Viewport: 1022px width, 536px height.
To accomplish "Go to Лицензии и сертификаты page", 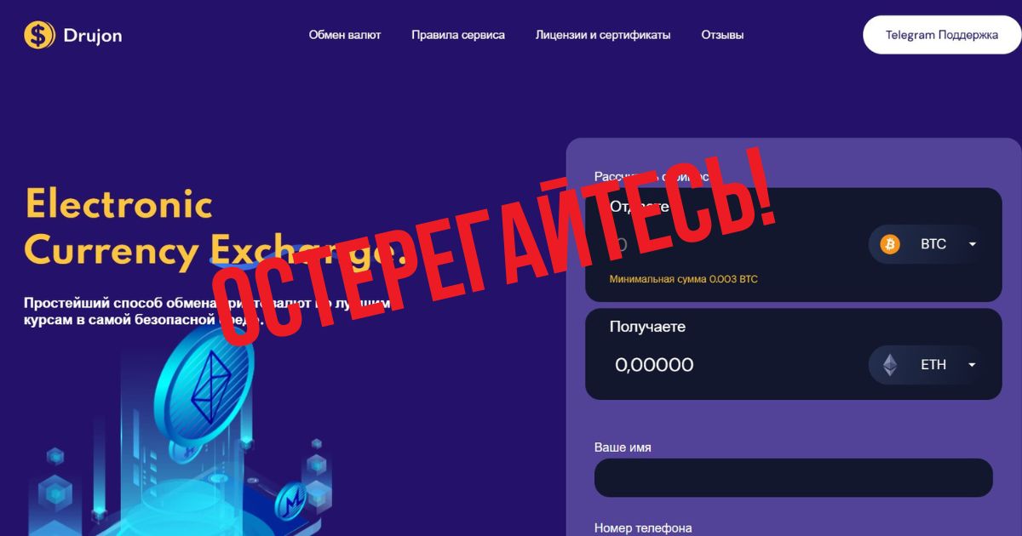I will tap(603, 35).
